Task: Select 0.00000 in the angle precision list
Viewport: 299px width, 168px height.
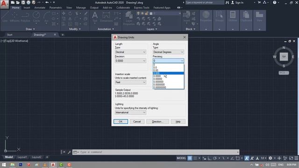Action: pyautogui.click(x=168, y=79)
